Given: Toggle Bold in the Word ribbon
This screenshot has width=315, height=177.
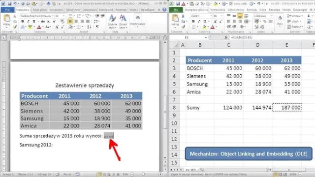Looking at the screenshot, I should [x=23, y=21].
